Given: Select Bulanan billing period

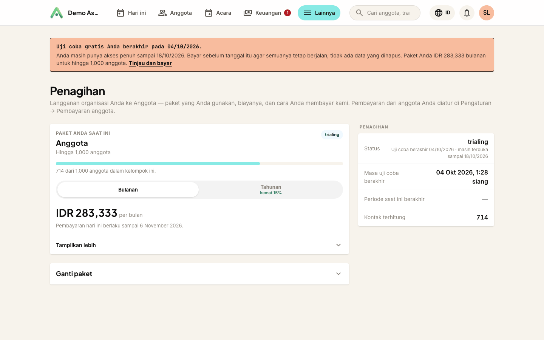Looking at the screenshot, I should 128,190.
